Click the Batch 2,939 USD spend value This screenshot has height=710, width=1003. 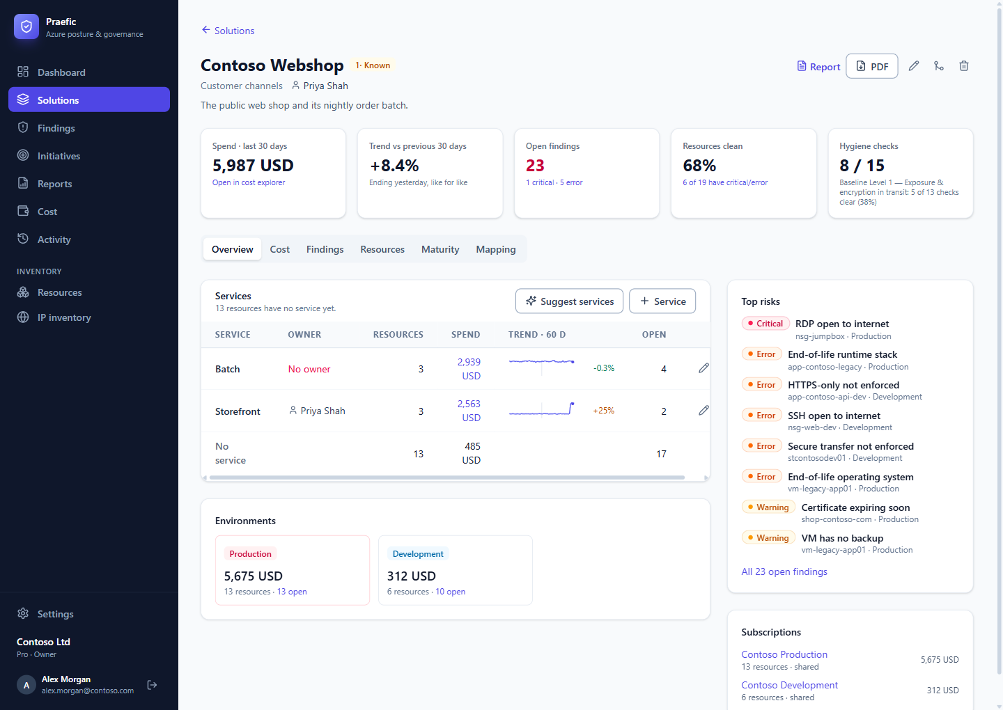click(x=469, y=369)
